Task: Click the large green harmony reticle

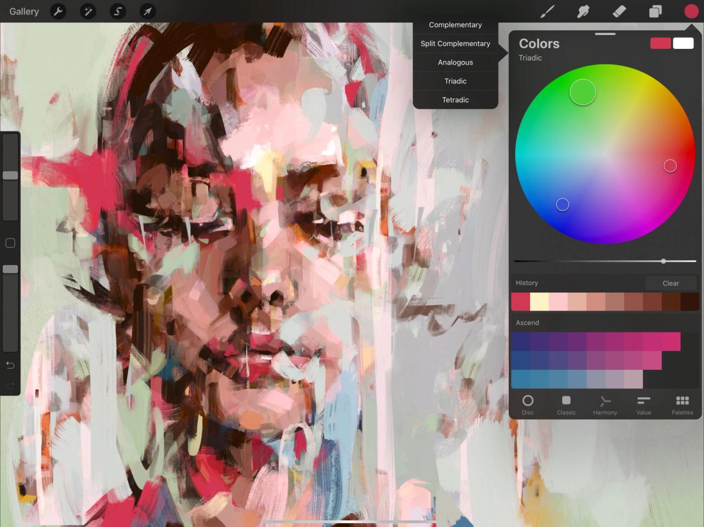Action: coord(583,92)
